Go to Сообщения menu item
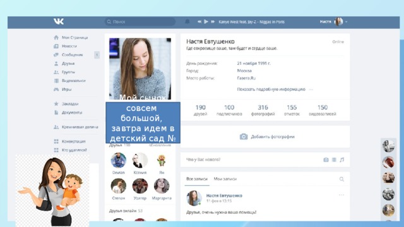Screen dimensions: 404x227 click(x=73, y=55)
